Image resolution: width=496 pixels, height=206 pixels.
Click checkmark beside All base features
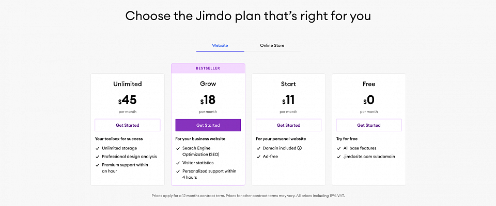338,148
